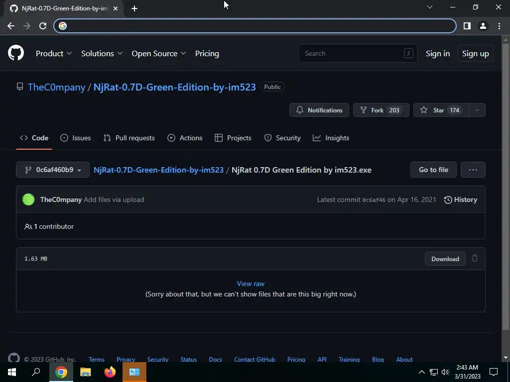This screenshot has height=382, width=510.
Task: Open footer About link
Action: [x=404, y=359]
